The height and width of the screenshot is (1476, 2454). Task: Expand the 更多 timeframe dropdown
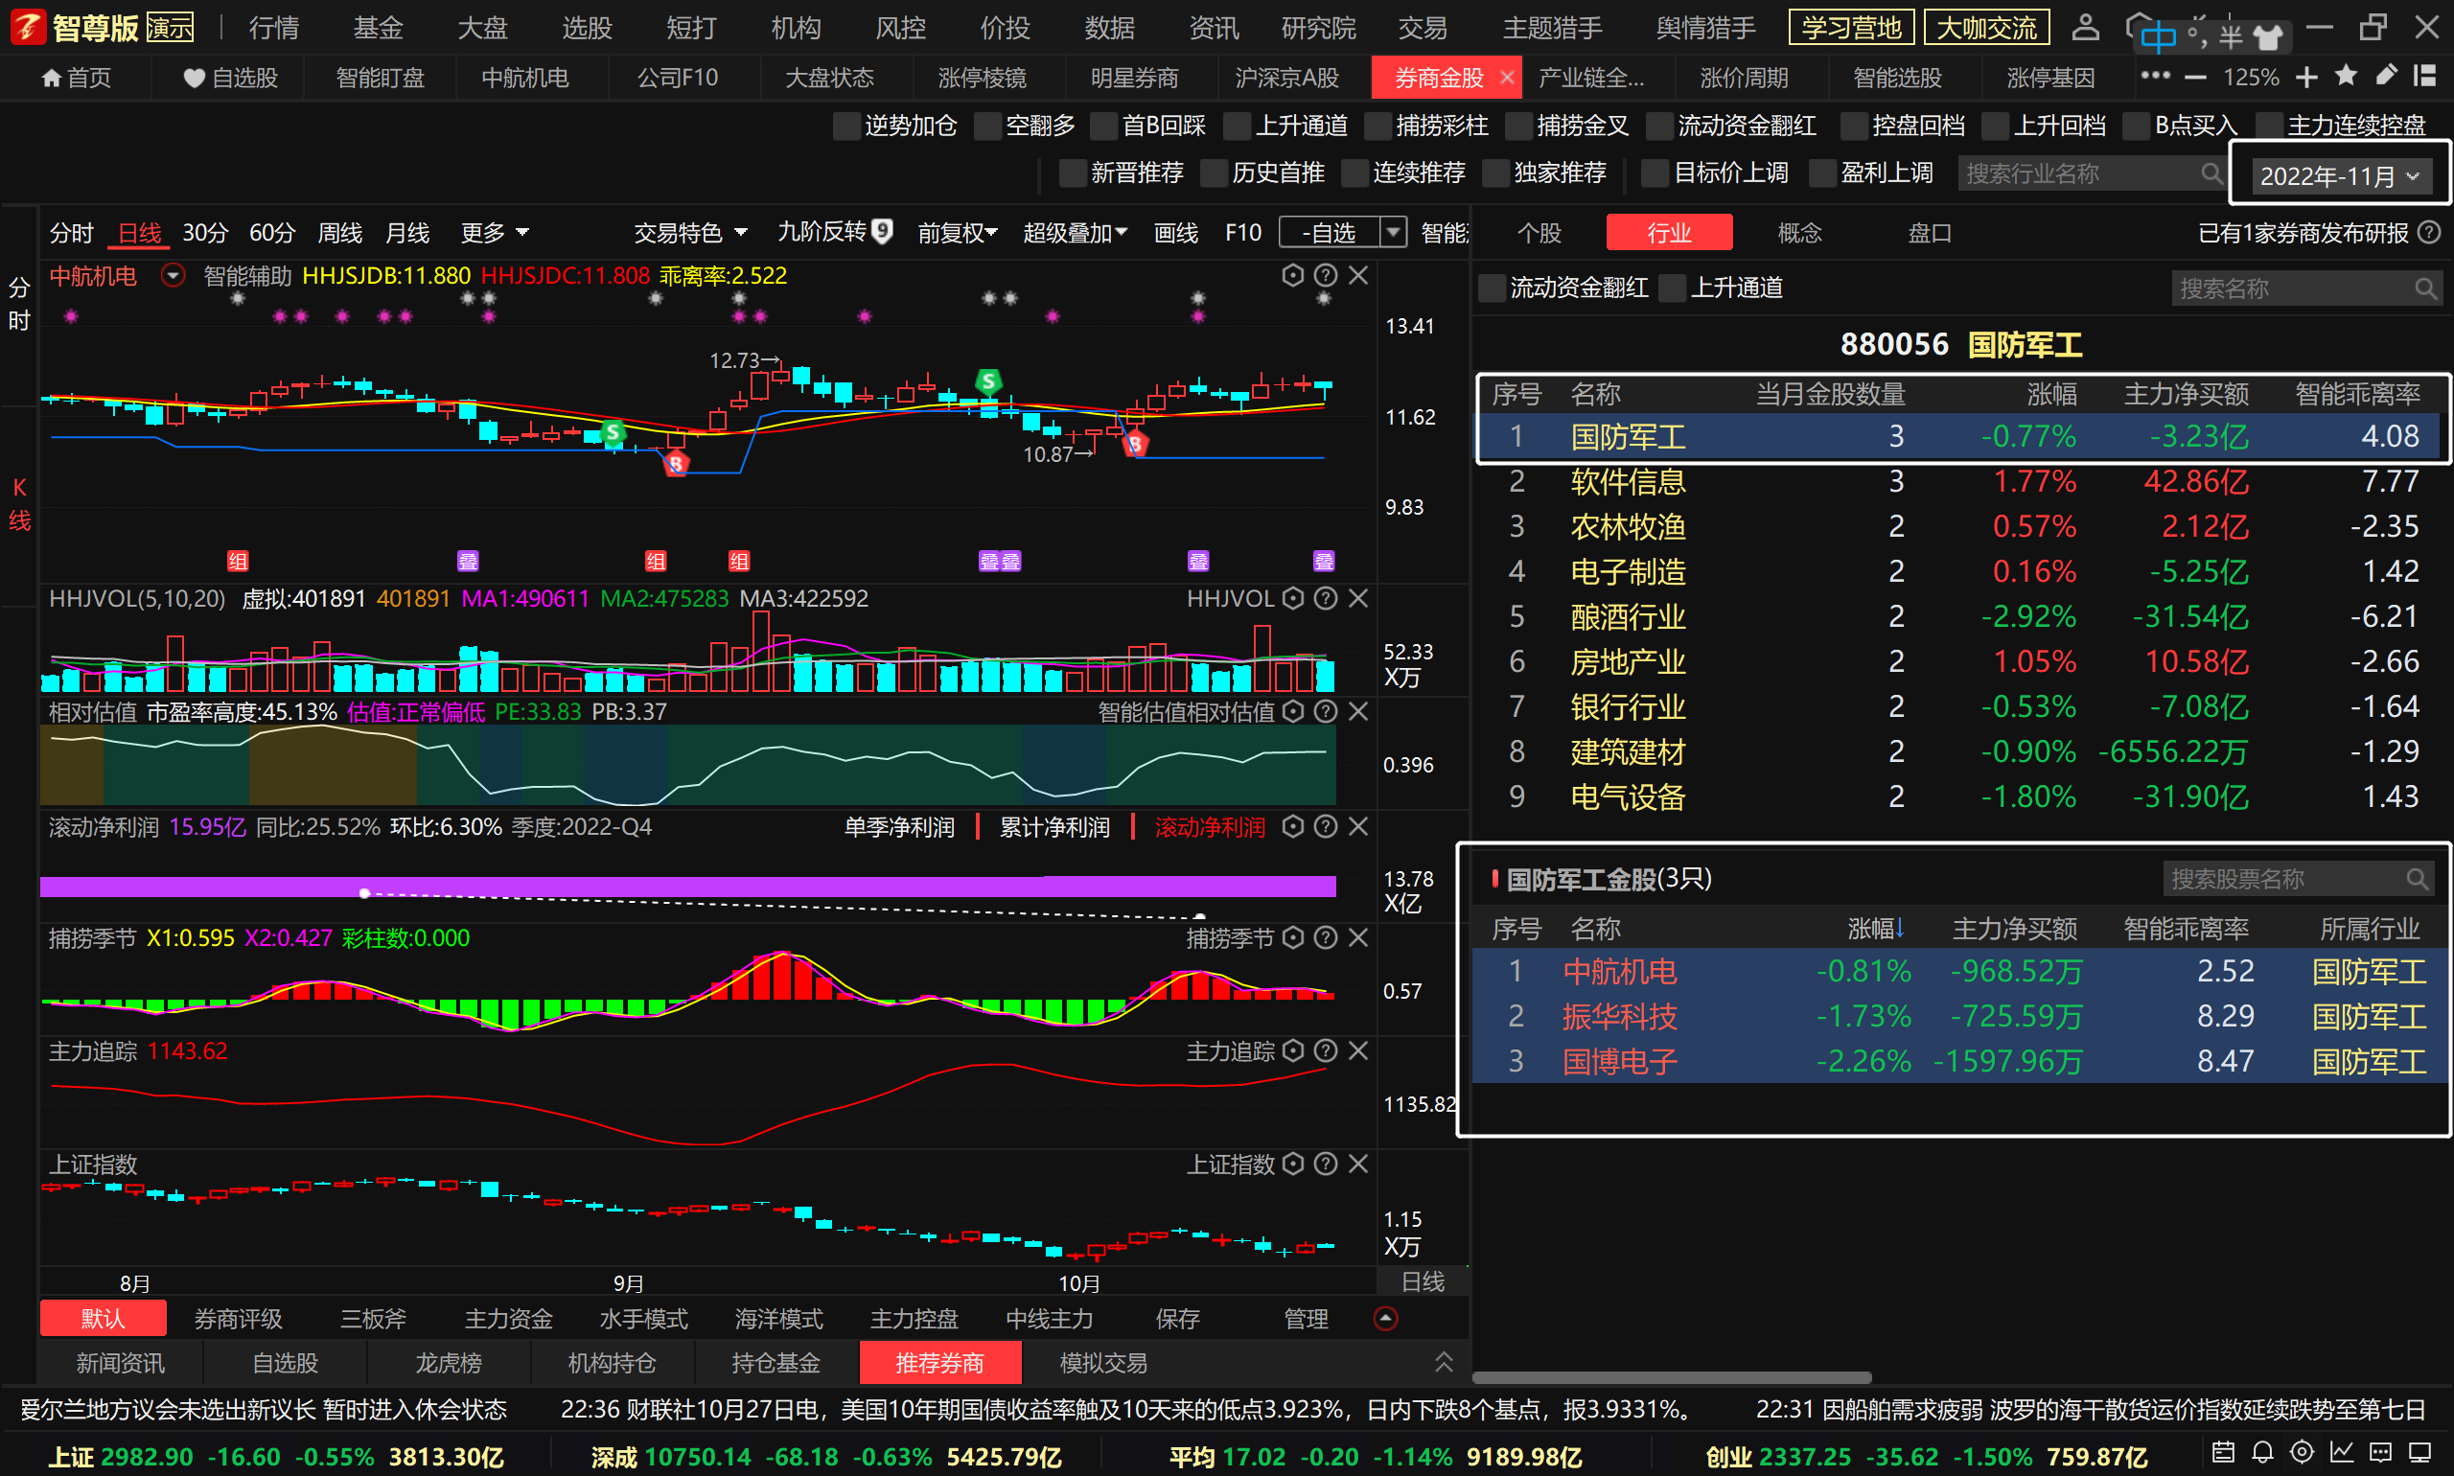tap(495, 233)
